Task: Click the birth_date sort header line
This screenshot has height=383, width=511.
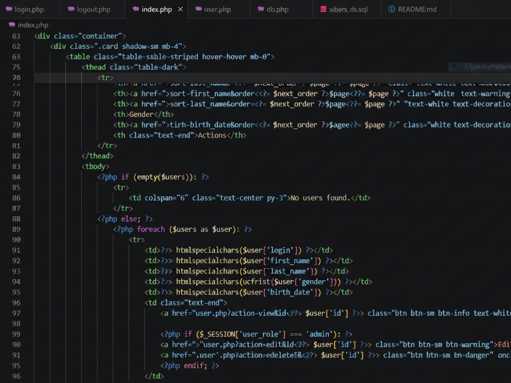Action: point(312,125)
